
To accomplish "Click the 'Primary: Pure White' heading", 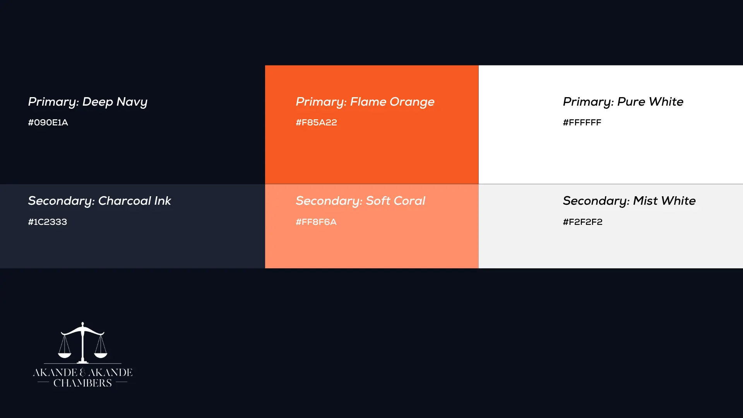I will tap(623, 102).
